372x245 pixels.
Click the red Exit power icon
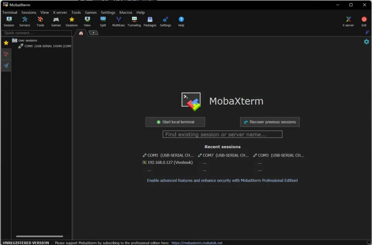coord(364,22)
